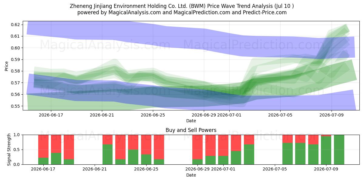Click the red sell segment of the 2026-06-25 bar
Screen dimensions: 364x182
coord(146,145)
